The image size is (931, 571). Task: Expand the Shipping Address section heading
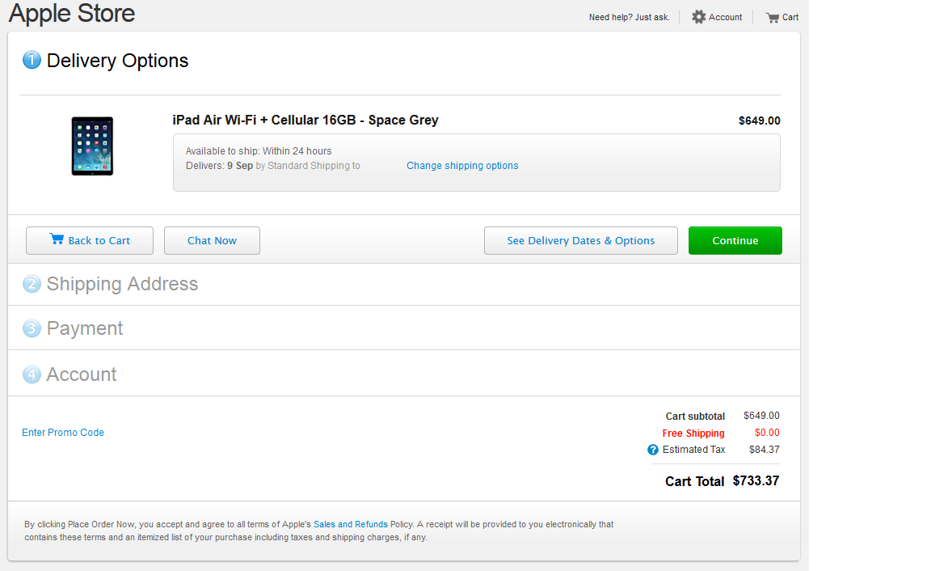pyautogui.click(x=122, y=284)
